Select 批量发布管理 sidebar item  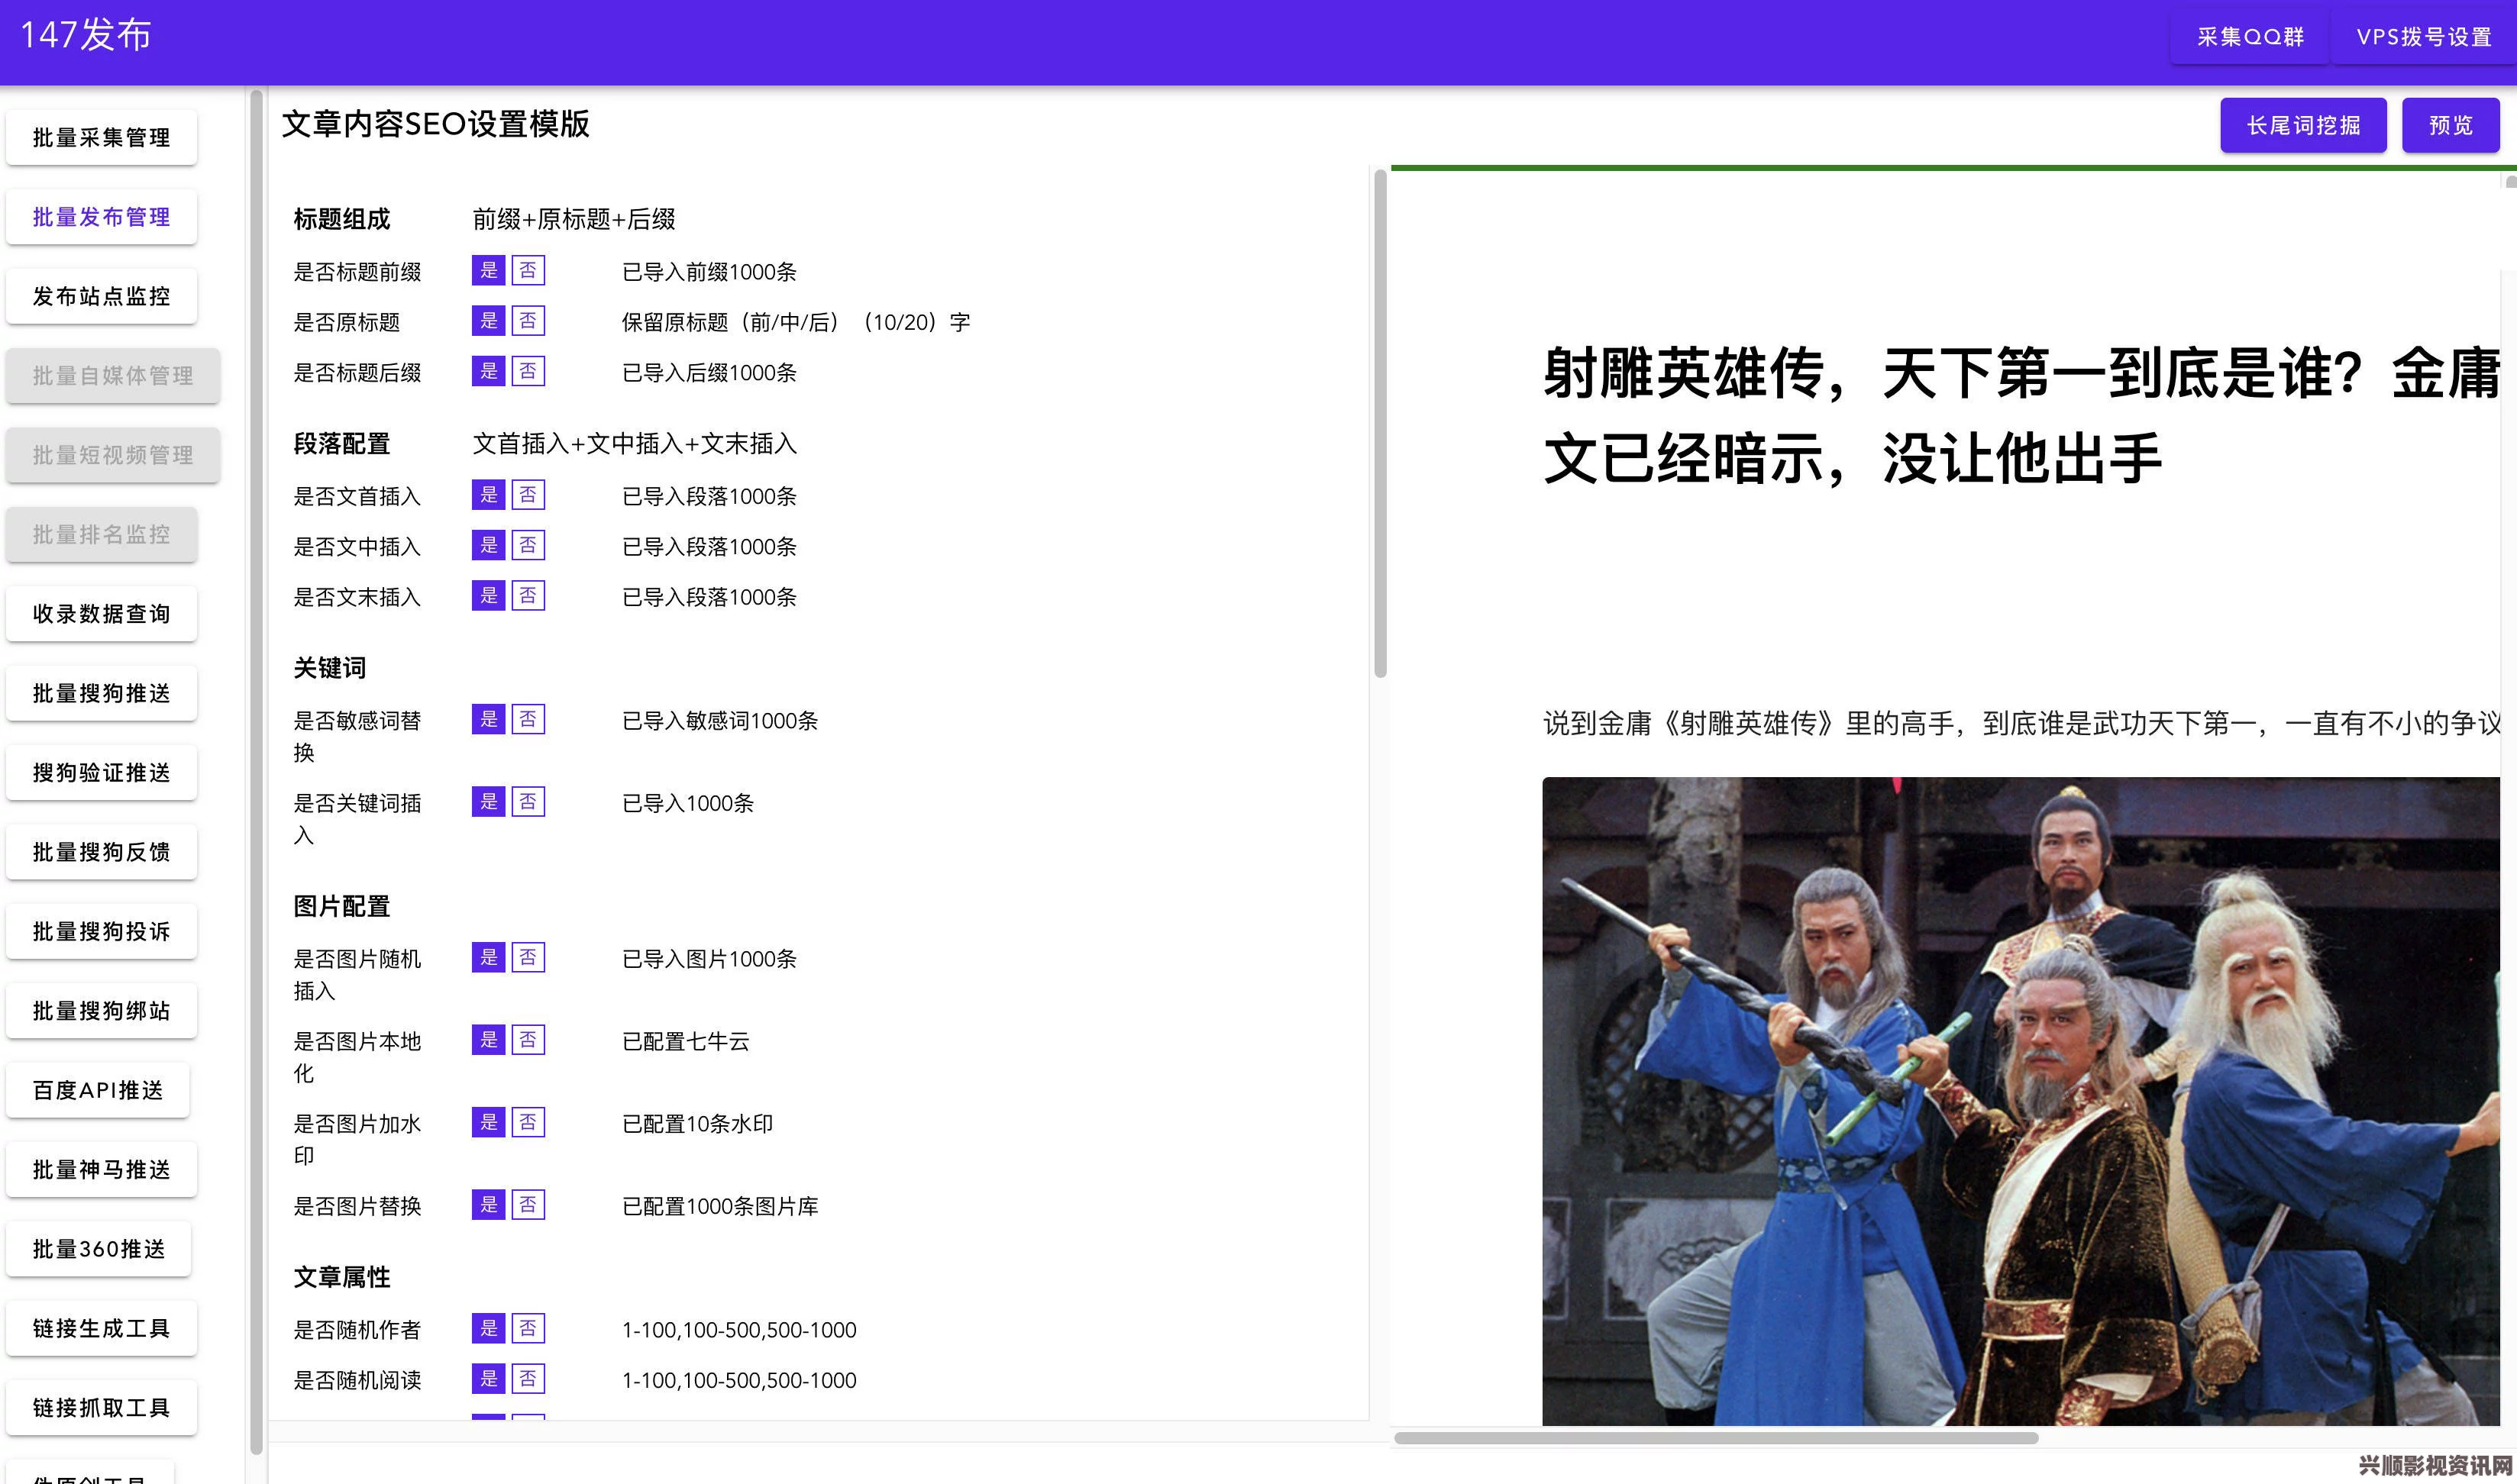coord(101,217)
